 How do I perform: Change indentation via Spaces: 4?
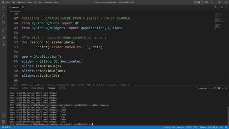[x=181, y=127]
